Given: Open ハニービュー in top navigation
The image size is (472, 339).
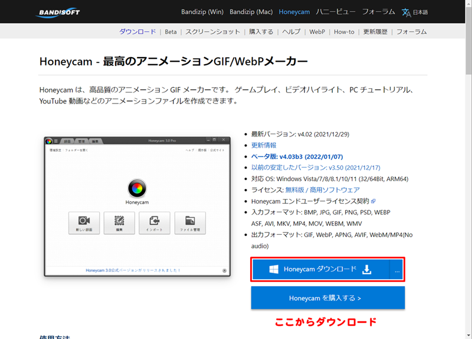Looking at the screenshot, I should click(x=335, y=12).
